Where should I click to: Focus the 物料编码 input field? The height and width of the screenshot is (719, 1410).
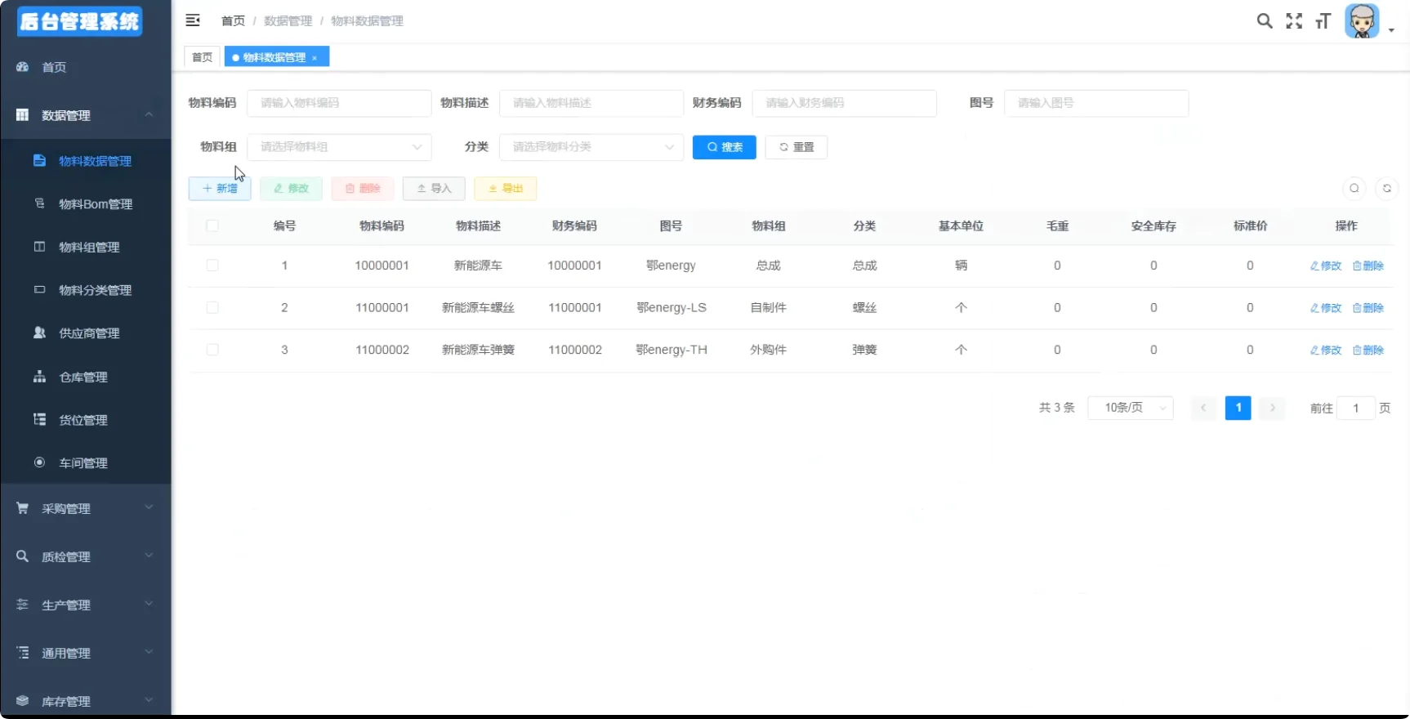click(339, 103)
